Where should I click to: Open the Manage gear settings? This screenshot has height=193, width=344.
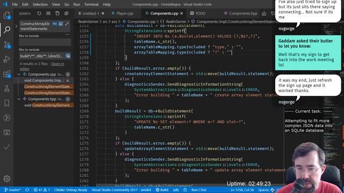[x=7, y=179]
